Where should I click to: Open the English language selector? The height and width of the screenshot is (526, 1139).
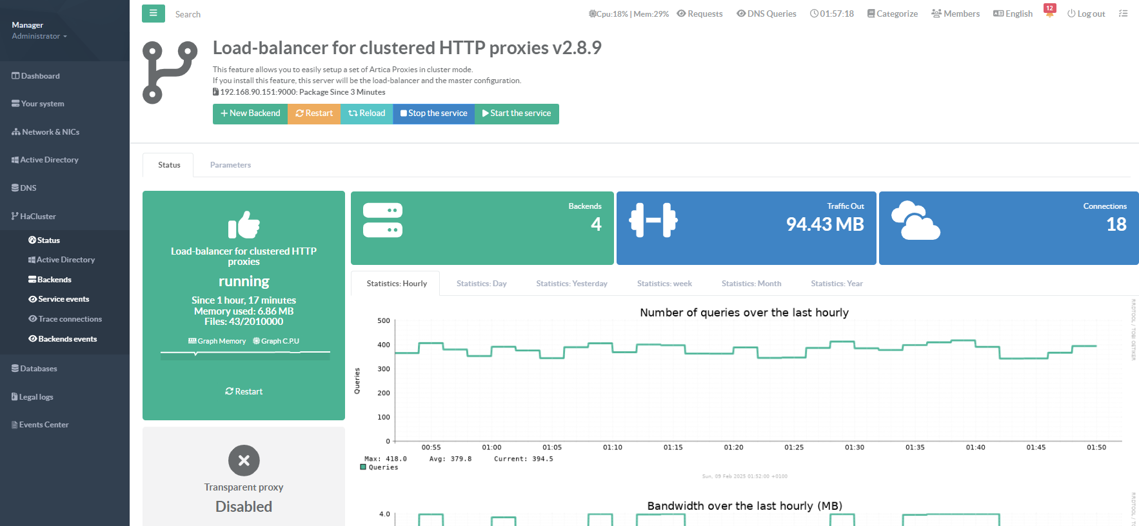pos(1013,14)
